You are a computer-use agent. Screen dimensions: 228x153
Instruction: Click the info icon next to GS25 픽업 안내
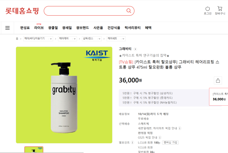[160, 137]
